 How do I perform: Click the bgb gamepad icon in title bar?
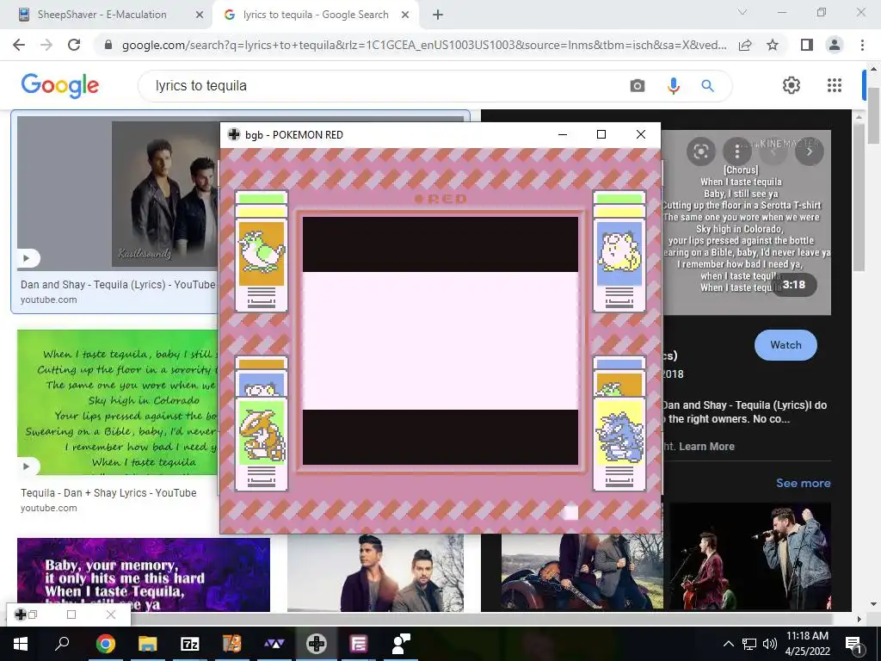click(234, 135)
